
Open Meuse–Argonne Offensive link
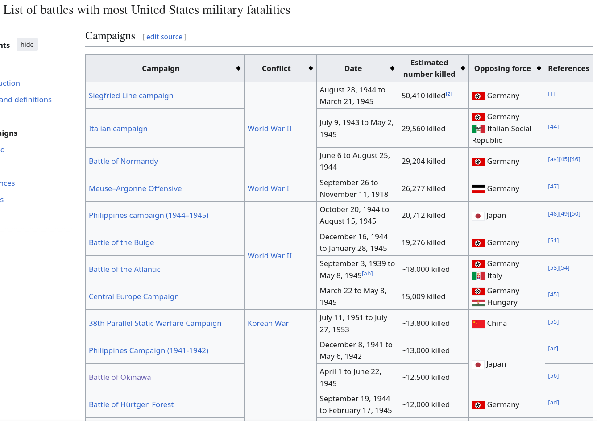tap(135, 188)
